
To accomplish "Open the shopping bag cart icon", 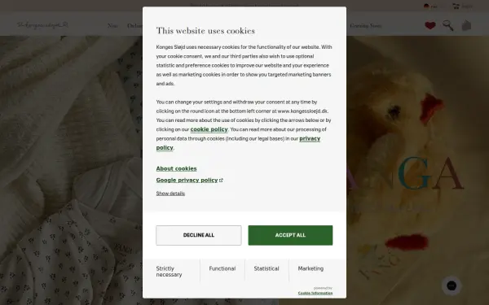I will point(466,25).
